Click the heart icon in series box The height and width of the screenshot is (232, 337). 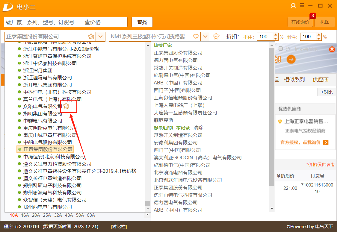pos(196,37)
